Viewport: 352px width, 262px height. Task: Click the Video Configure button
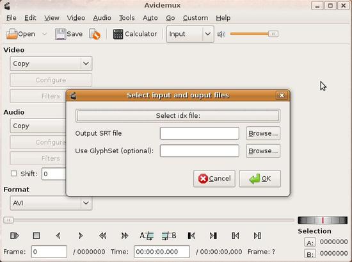coord(51,80)
